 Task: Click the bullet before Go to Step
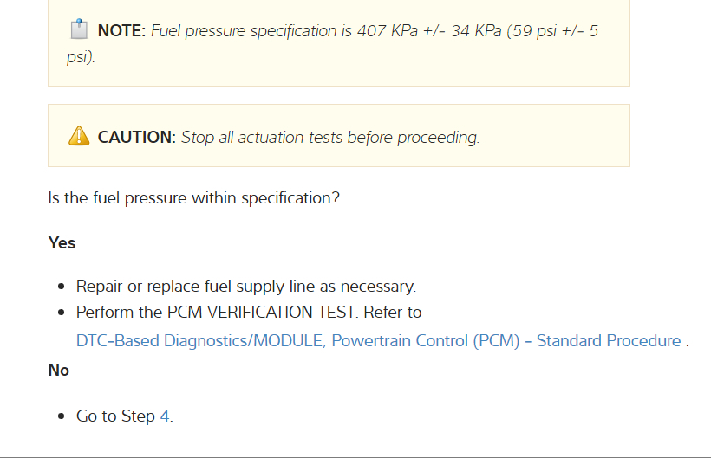tap(62, 417)
